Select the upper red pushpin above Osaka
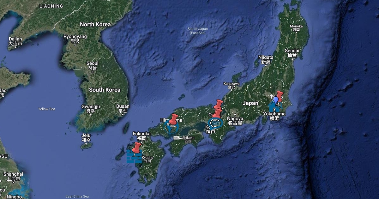The image size is (379, 199). (218, 104)
